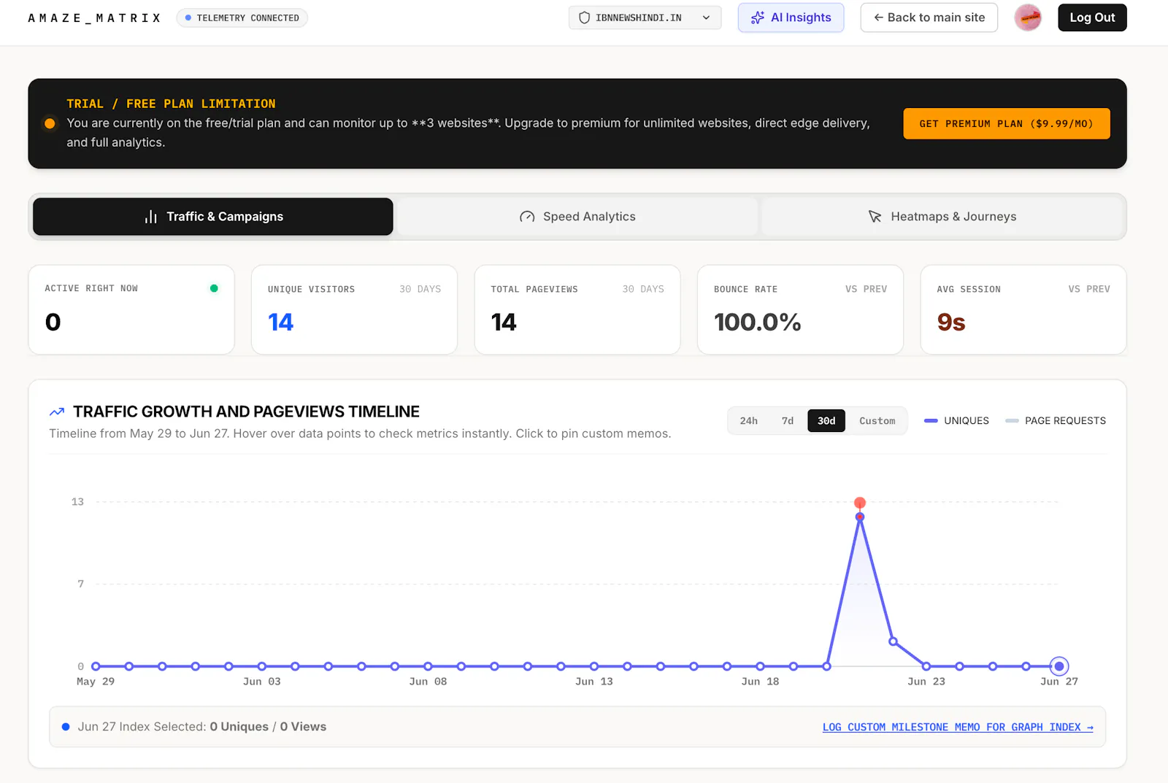
Task: Click the Jun 13 data point on the chart
Action: (x=594, y=666)
